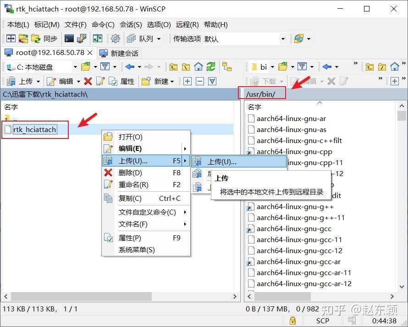The image size is (408, 327).
Task: Click the /usr/bin/ remote path label
Action: (261, 94)
